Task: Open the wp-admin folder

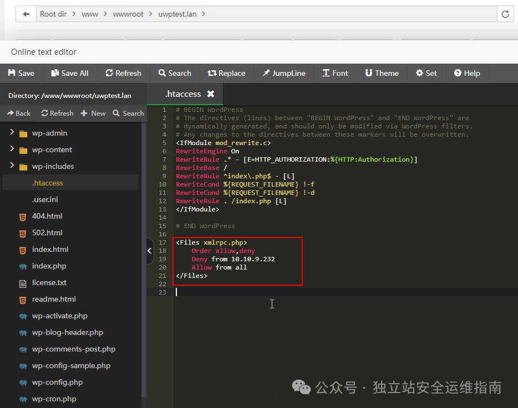Action: click(x=49, y=133)
